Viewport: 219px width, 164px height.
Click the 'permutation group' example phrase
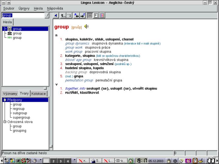(x=79, y=80)
